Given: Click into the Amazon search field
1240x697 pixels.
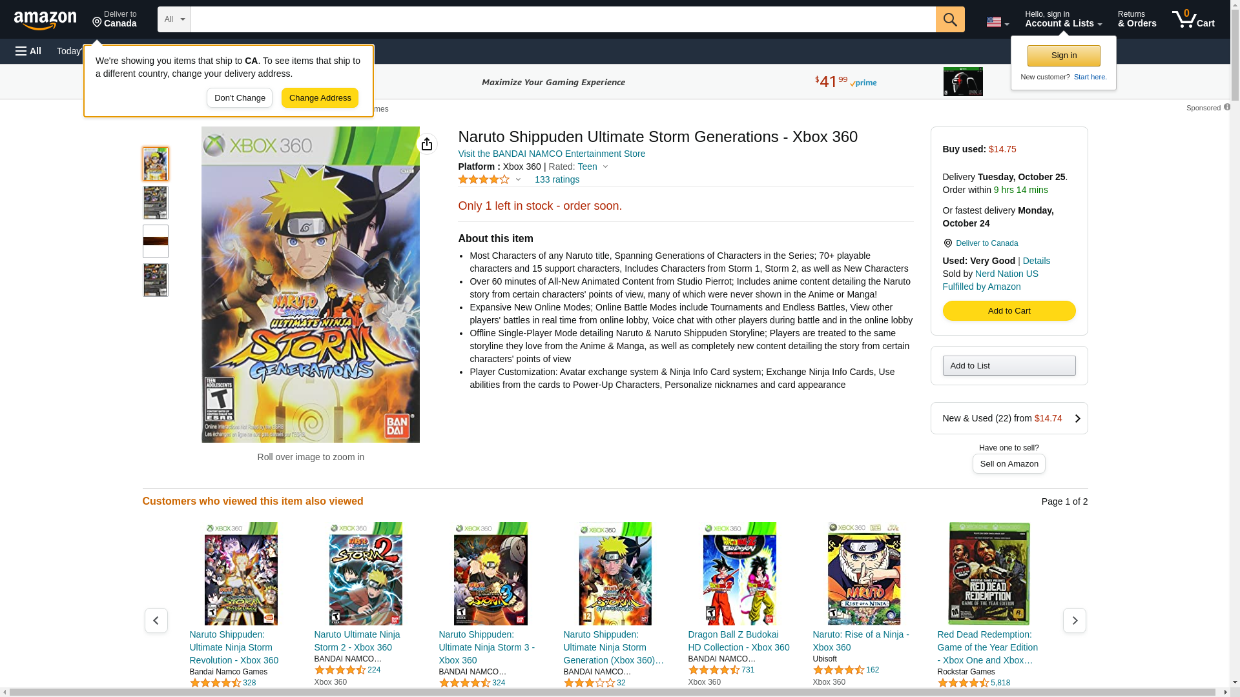Looking at the screenshot, I should coord(562,19).
